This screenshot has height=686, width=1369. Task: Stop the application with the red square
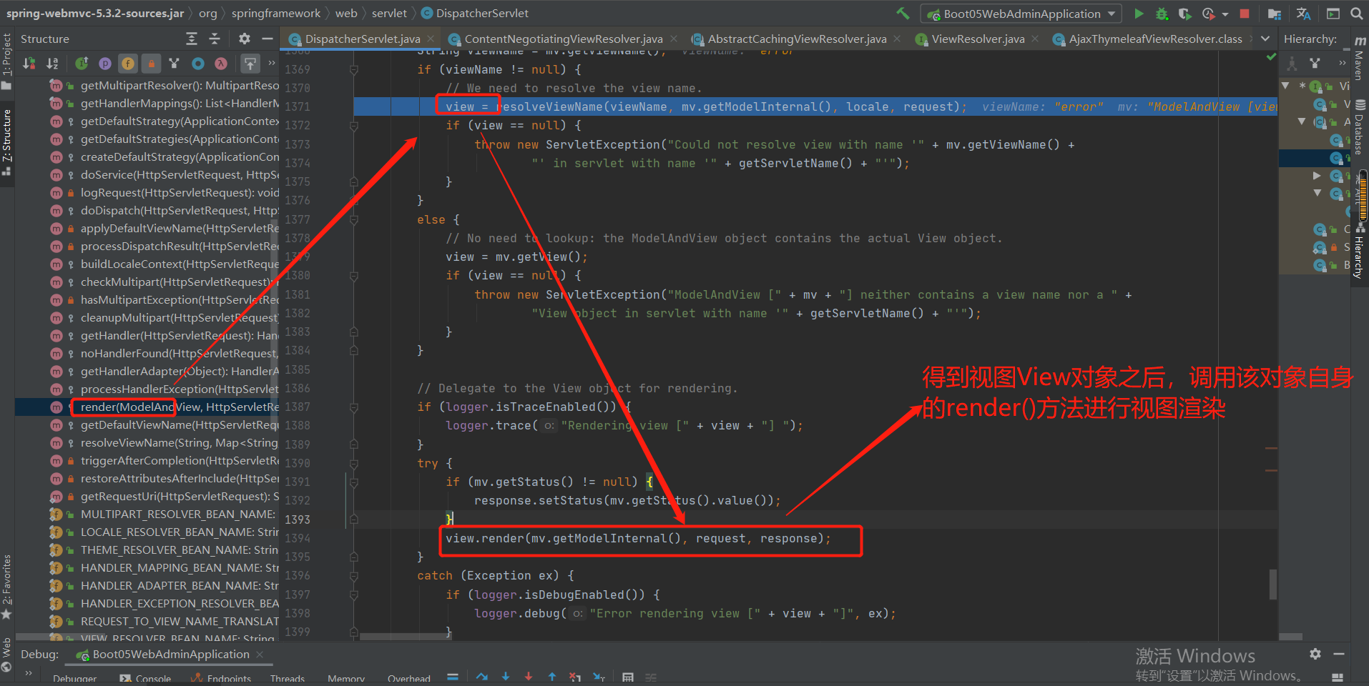(x=1245, y=14)
